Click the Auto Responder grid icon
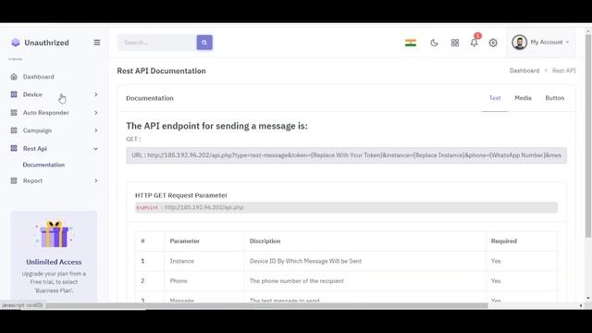 14,113
